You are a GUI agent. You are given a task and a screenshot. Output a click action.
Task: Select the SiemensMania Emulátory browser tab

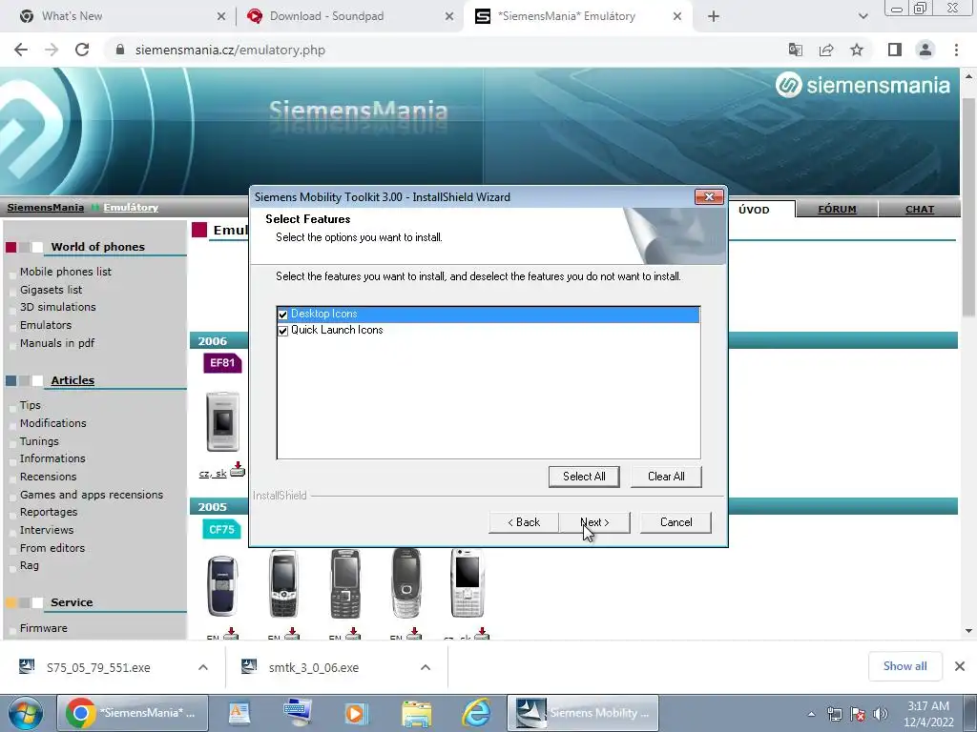point(576,16)
